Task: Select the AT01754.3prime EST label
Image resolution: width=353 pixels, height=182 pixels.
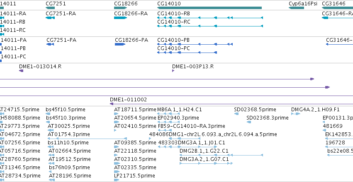Action: click(x=69, y=134)
